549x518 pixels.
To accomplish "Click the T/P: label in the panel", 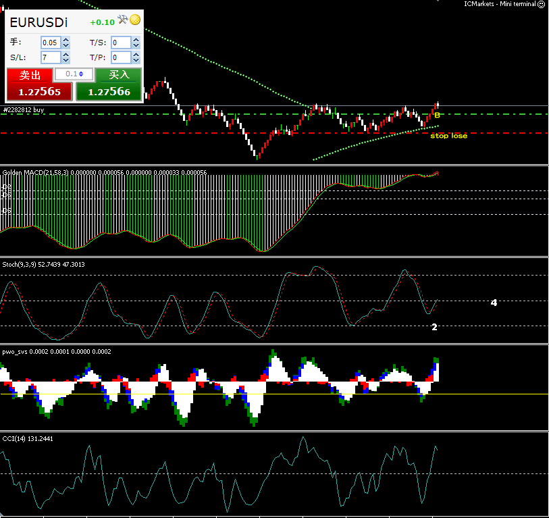I will [98, 57].
